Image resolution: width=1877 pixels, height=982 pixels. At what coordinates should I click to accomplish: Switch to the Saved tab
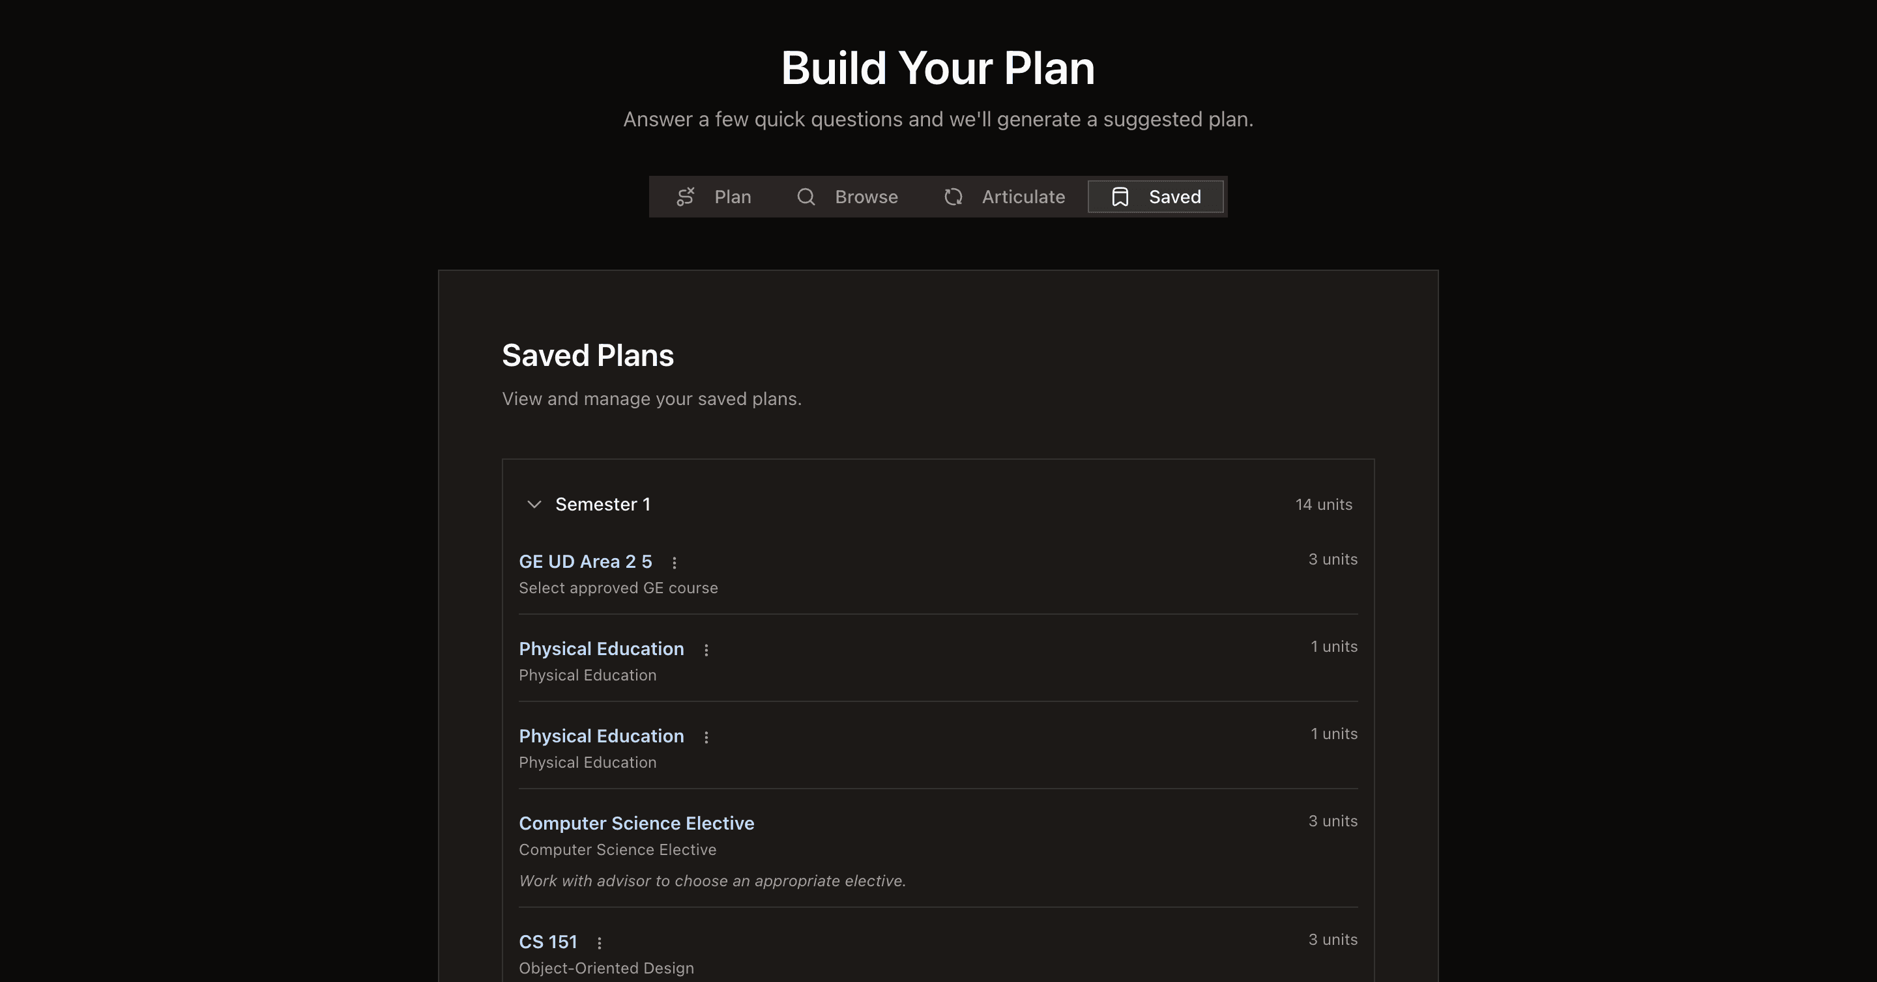[1174, 197]
